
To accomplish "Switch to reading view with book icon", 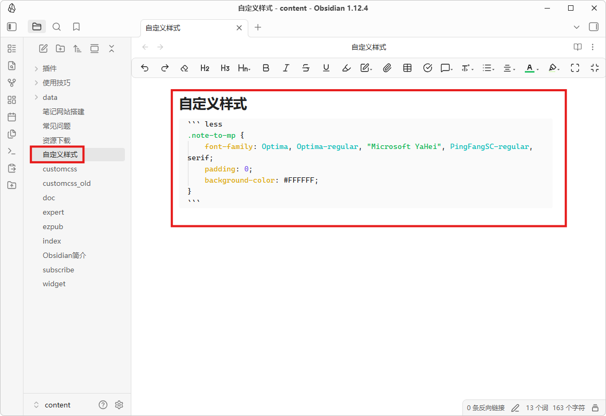I will [x=577, y=47].
